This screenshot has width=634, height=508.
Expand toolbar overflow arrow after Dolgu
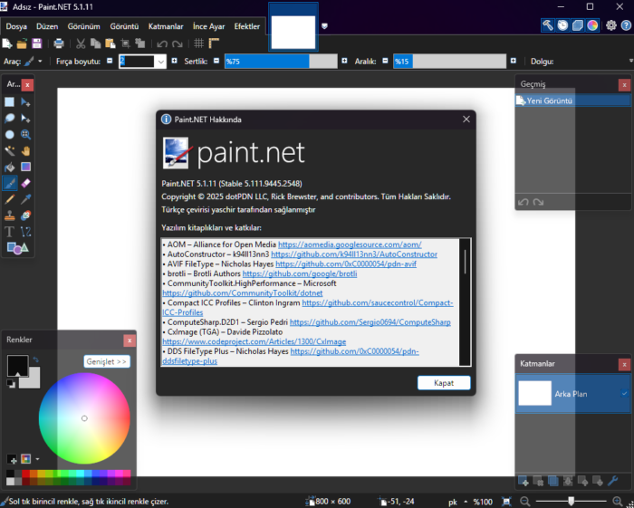(x=630, y=61)
